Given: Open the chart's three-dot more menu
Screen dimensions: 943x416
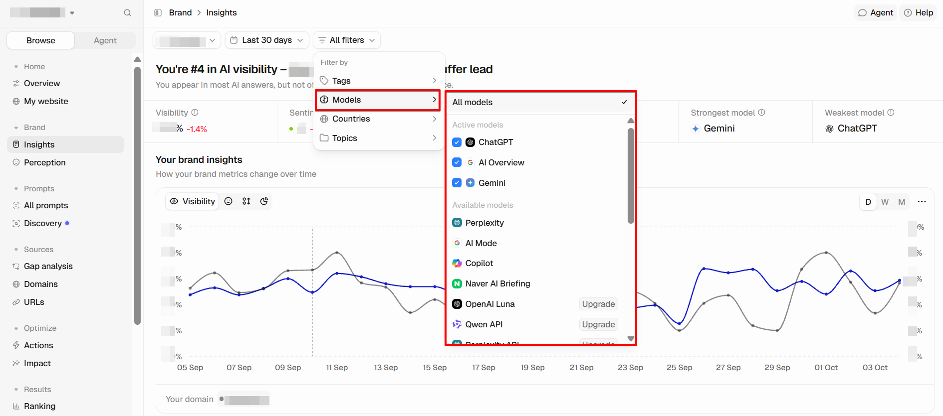Looking at the screenshot, I should click(x=922, y=202).
